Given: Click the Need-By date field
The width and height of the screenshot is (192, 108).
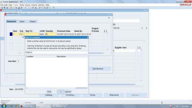Looking at the screenshot, I should coord(82,34).
